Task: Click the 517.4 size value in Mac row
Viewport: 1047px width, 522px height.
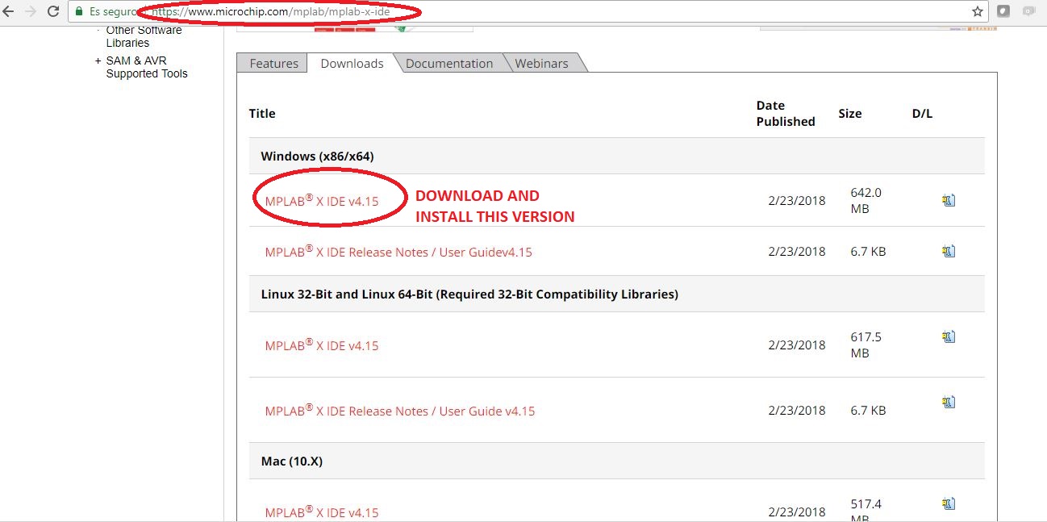Action: pyautogui.click(x=866, y=504)
